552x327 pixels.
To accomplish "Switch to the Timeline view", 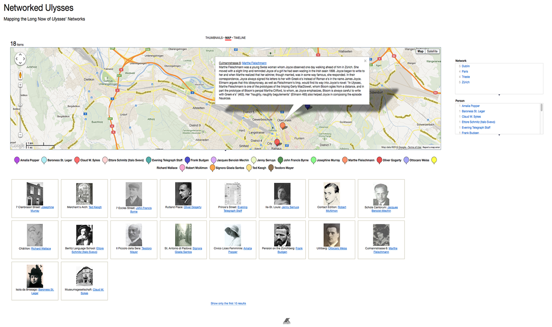I will pos(240,37).
